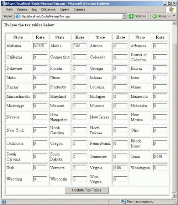
Task: Click the Alabama rate input field
Action: click(x=40, y=46)
